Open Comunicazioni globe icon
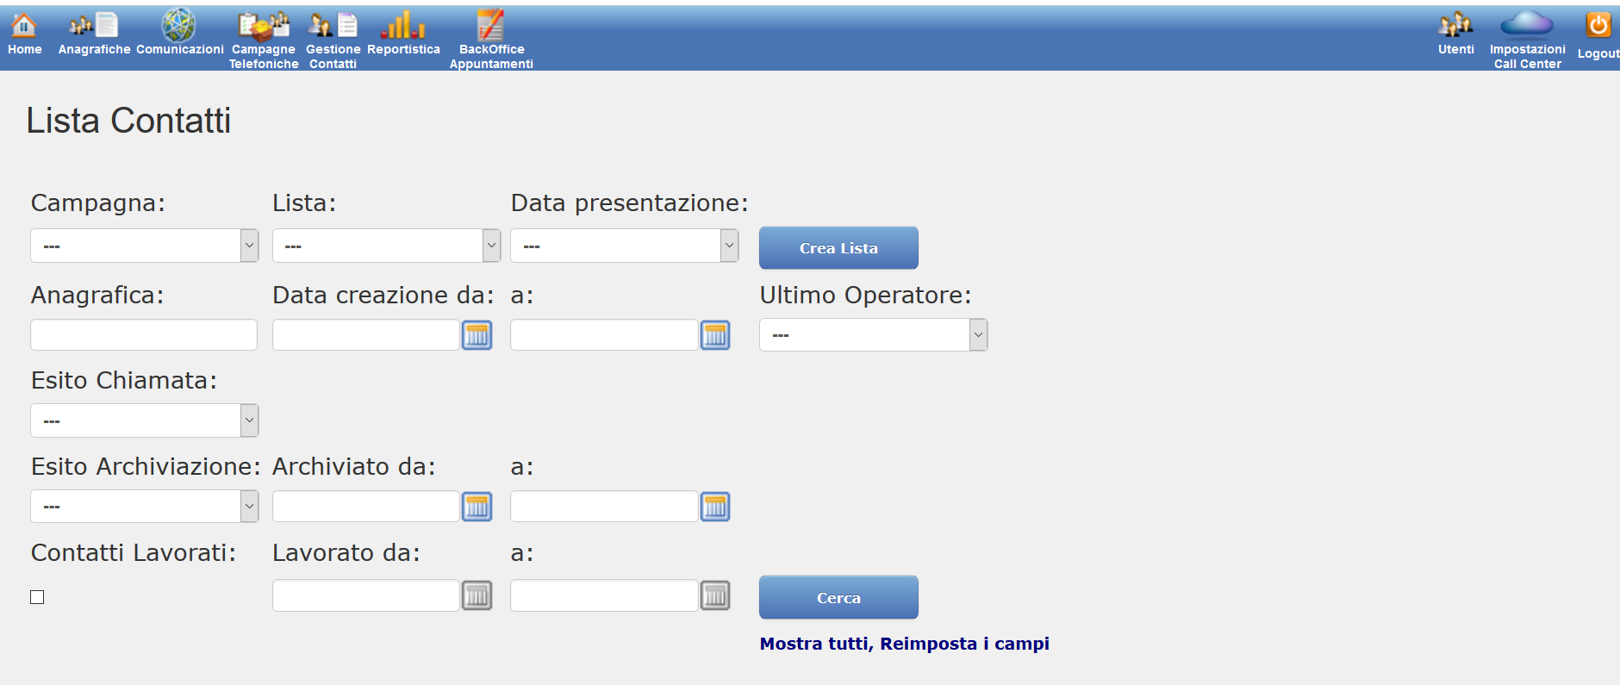1620x685 pixels. pos(178,25)
